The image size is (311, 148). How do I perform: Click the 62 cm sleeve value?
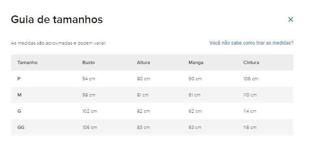pyautogui.click(x=195, y=111)
